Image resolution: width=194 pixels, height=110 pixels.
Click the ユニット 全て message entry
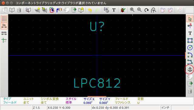28,101
